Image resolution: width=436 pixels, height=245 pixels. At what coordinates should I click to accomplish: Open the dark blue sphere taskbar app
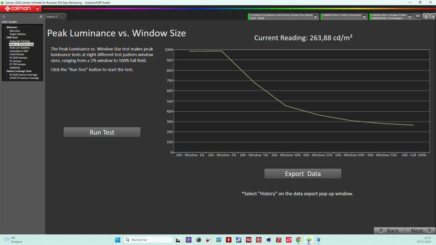269,240
